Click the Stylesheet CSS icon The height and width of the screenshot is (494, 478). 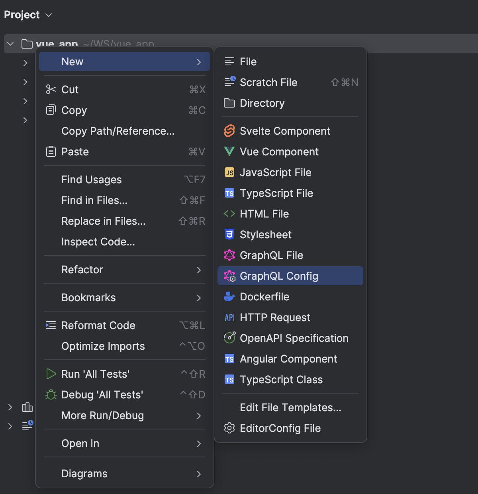click(x=229, y=234)
